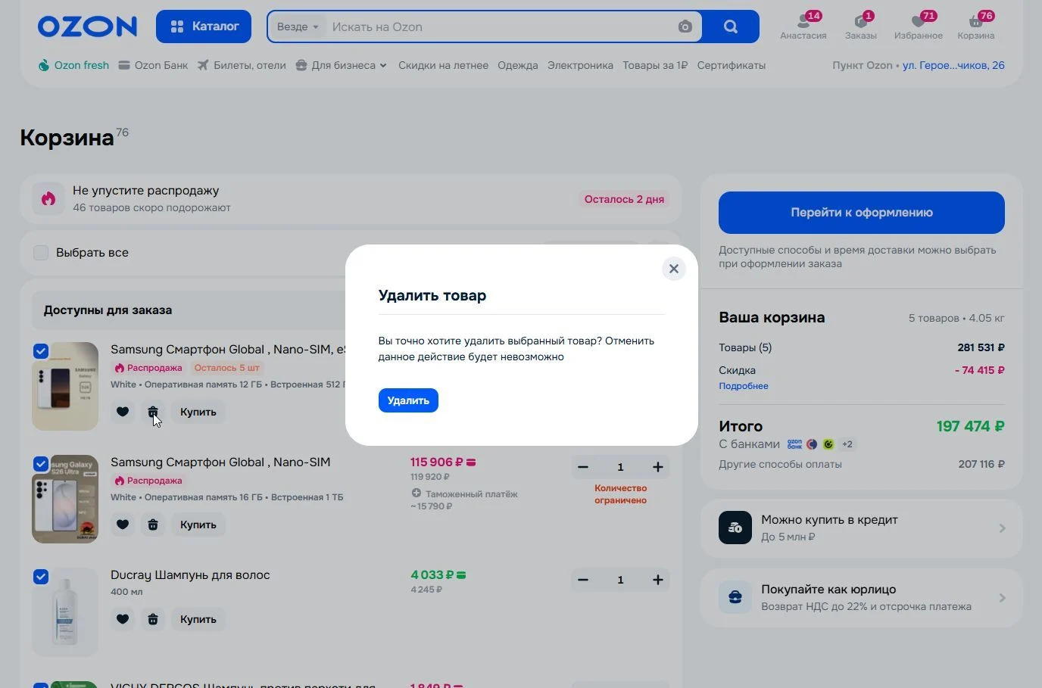Open the Корзина cart icon in header
Viewport: 1042px width, 688px height.
tap(976, 26)
